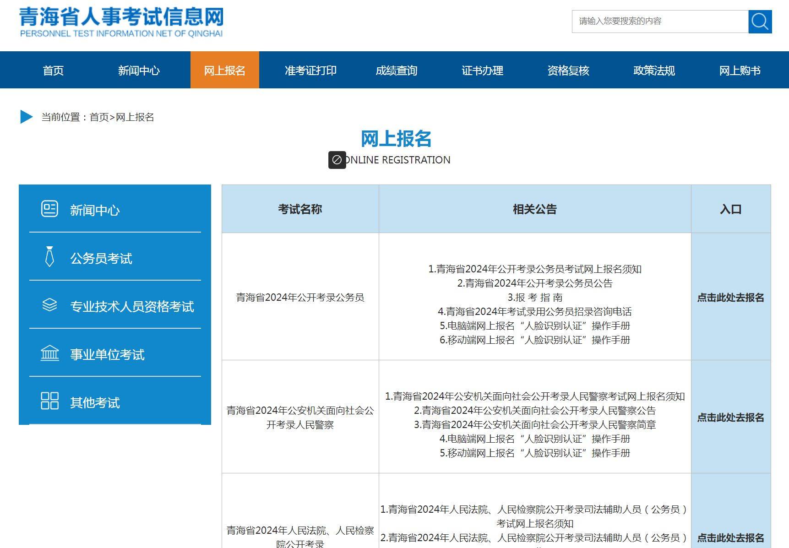
Task: Click the blue magnifying glass search icon
Action: [760, 22]
